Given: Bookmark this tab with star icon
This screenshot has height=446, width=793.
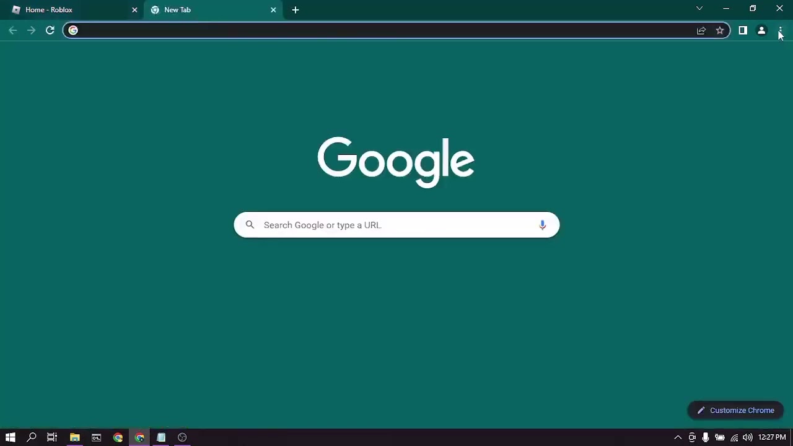Looking at the screenshot, I should click(720, 30).
